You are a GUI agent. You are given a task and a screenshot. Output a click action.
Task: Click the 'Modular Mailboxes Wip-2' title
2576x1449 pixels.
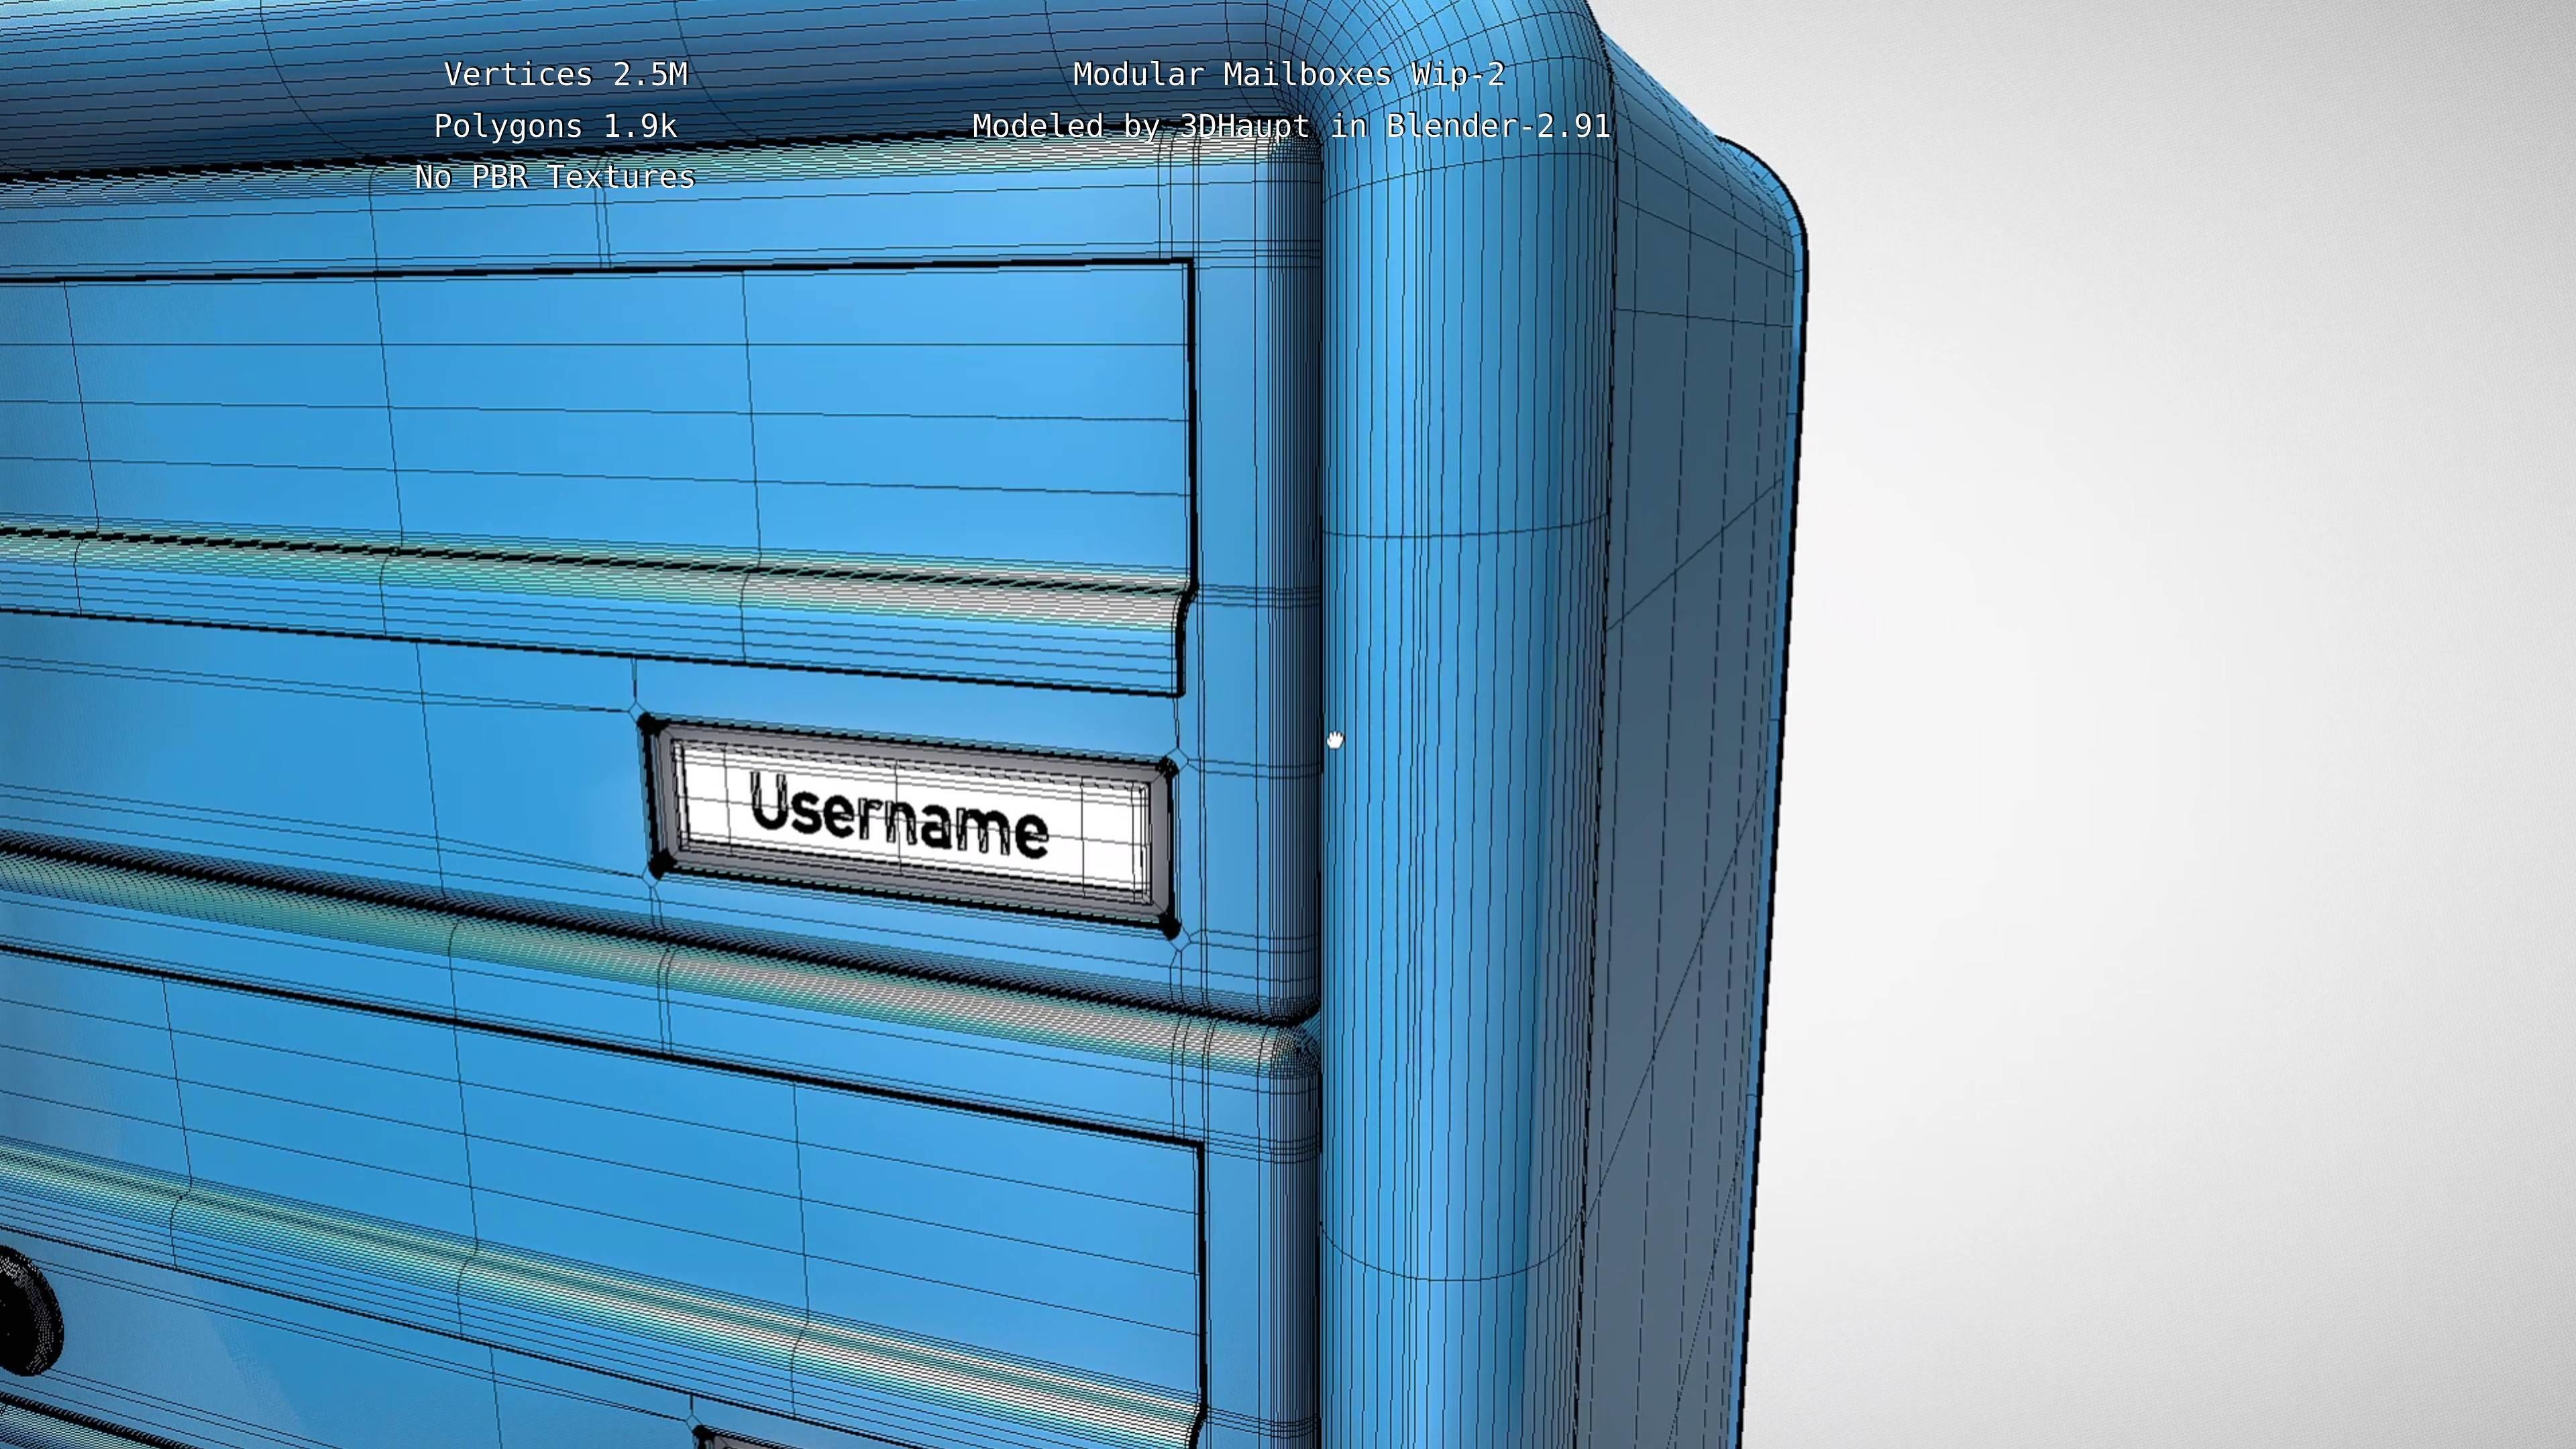point(1288,75)
